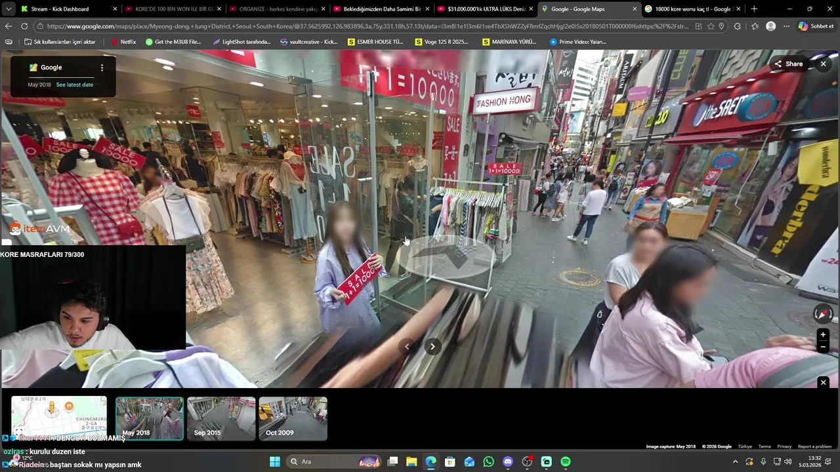Screen dimensions: 840x472
Task: Switch to the ORGANİZE browser tab
Action: pyautogui.click(x=278, y=9)
